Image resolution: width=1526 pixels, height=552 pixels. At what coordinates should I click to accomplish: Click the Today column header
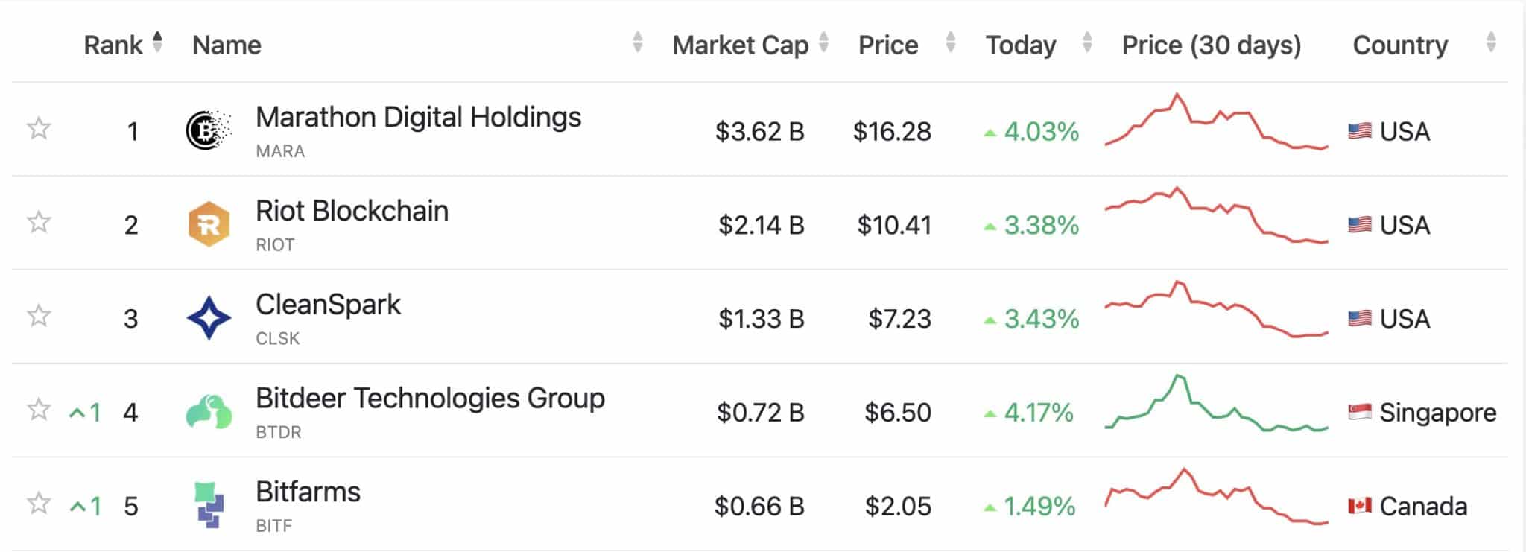1021,45
